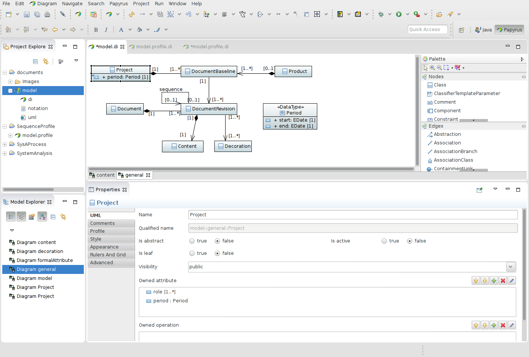Collapse the model node
This screenshot has width=529, height=357.
point(10,91)
